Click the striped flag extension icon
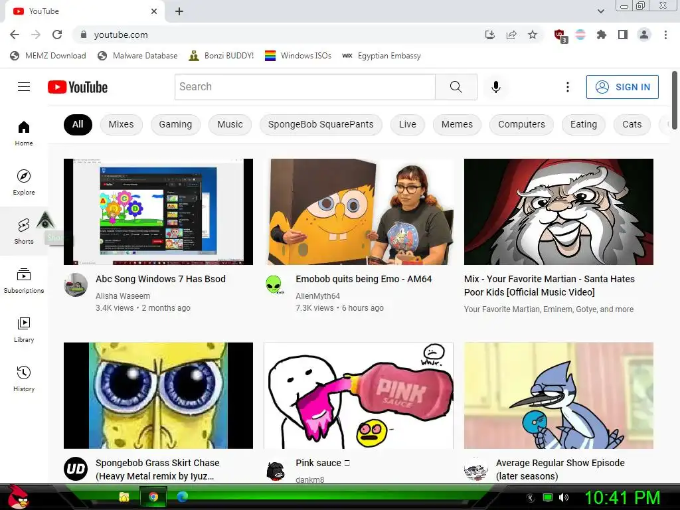Screen dimensions: 680x510 pyautogui.click(x=580, y=35)
